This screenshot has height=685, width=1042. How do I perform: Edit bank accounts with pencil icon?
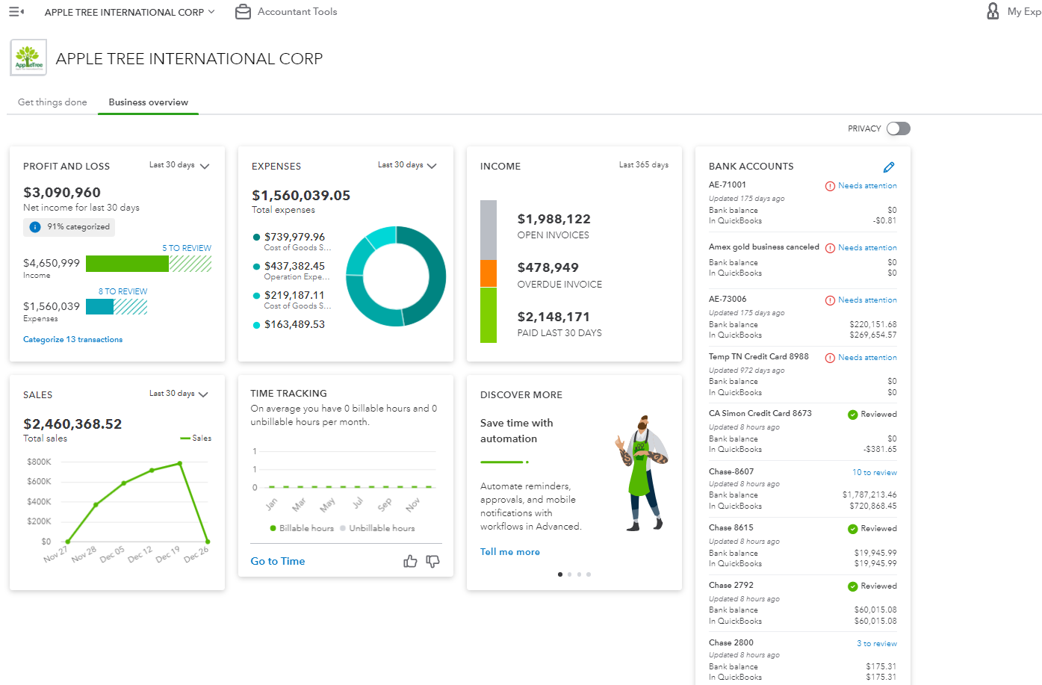pyautogui.click(x=889, y=167)
